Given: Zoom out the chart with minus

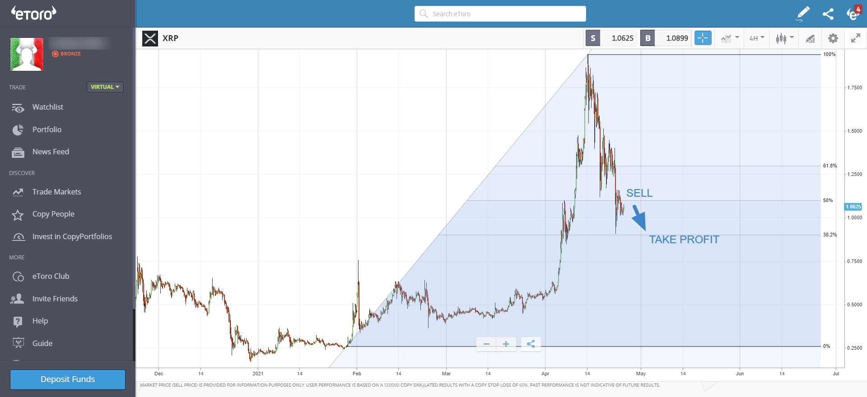Looking at the screenshot, I should [486, 344].
